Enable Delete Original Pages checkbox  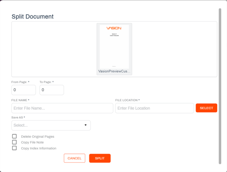14,136
